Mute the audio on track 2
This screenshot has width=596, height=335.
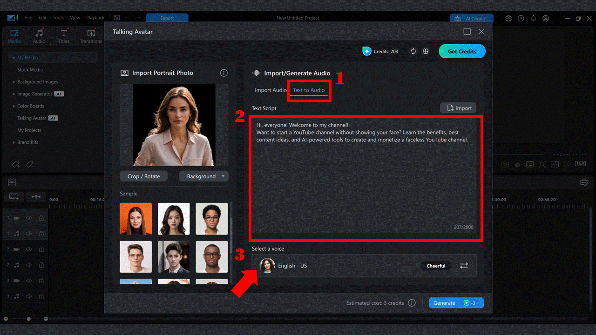[x=28, y=265]
